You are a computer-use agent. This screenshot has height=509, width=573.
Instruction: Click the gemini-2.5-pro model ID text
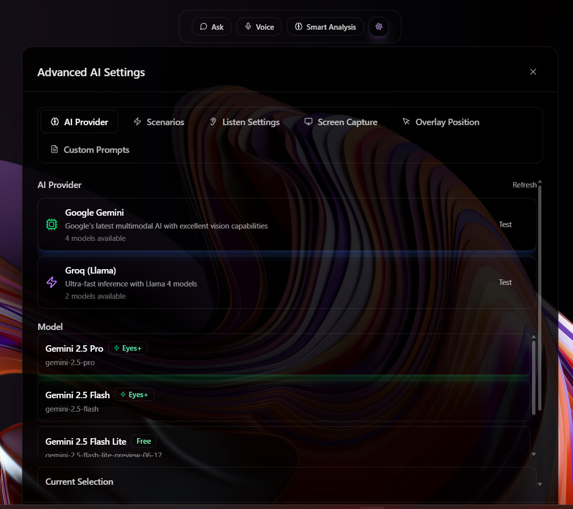(x=70, y=363)
